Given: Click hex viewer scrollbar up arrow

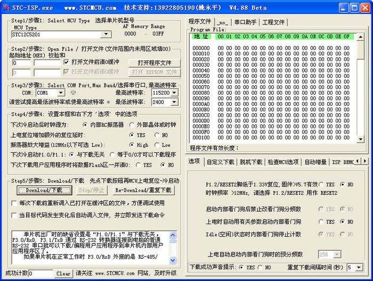Looking at the screenshot, I should (361, 37).
